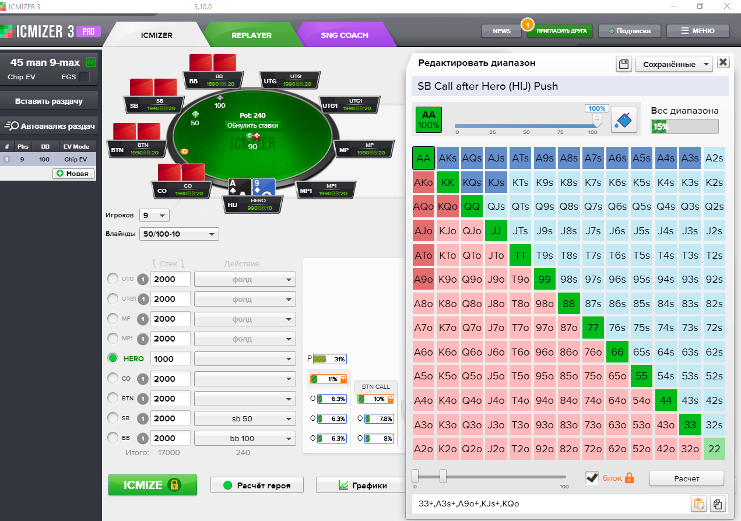This screenshot has width=741, height=521.
Task: Click the range text field 33+,A3s+,A9o+,KJs+,KQo
Action: 550,504
